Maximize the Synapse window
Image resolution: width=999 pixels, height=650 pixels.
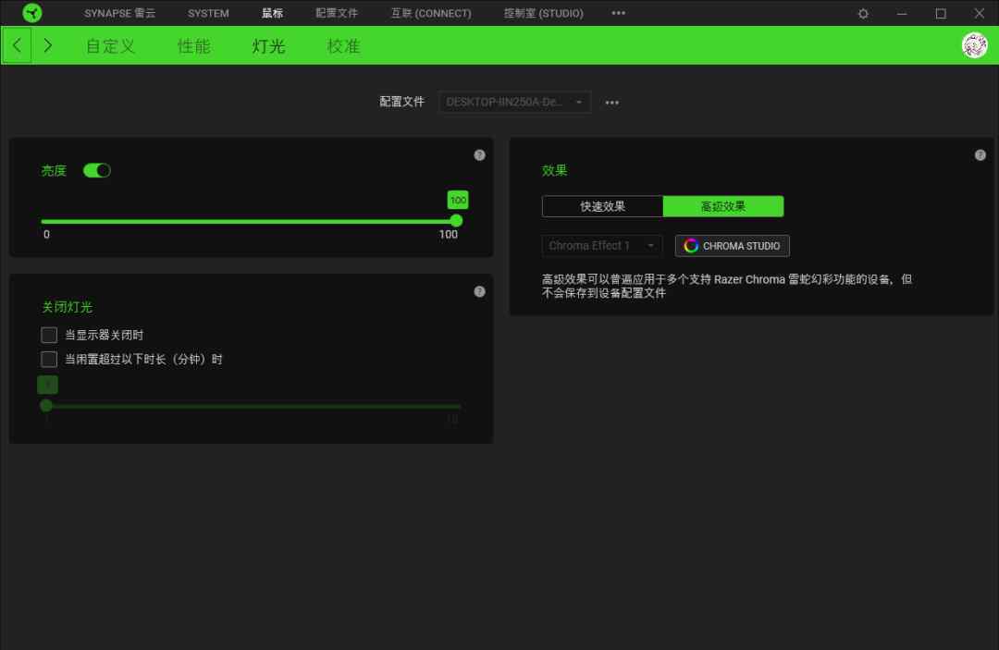[x=941, y=13]
